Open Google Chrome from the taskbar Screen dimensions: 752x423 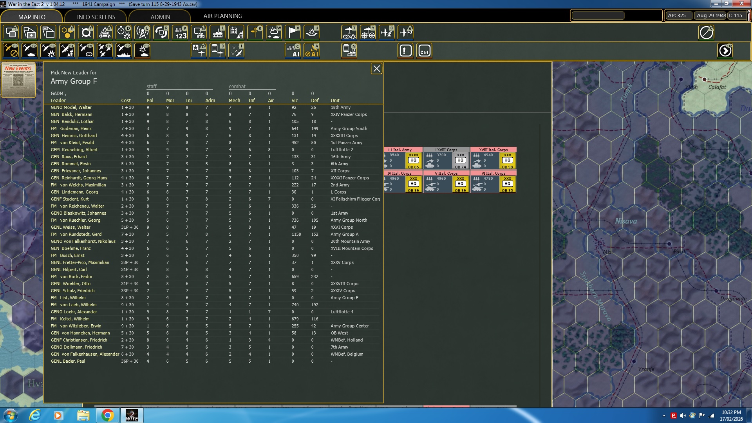point(107,415)
